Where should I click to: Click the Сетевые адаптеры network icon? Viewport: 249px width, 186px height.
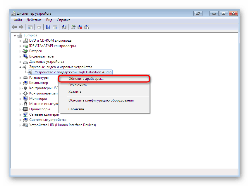coord(25,114)
